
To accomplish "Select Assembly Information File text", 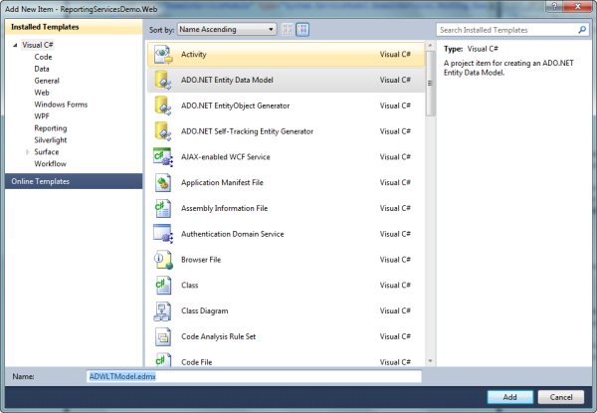I will [224, 208].
